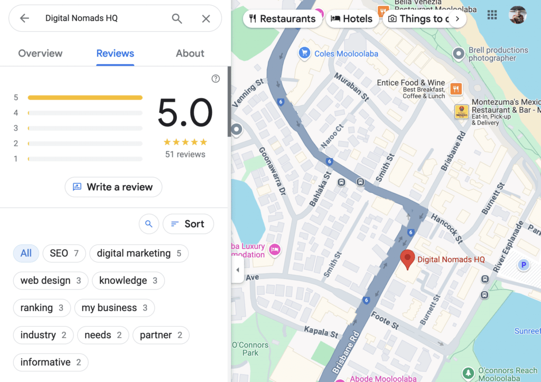Image resolution: width=541 pixels, height=382 pixels.
Task: Filter reviews by knowledge chip
Action: 128,281
